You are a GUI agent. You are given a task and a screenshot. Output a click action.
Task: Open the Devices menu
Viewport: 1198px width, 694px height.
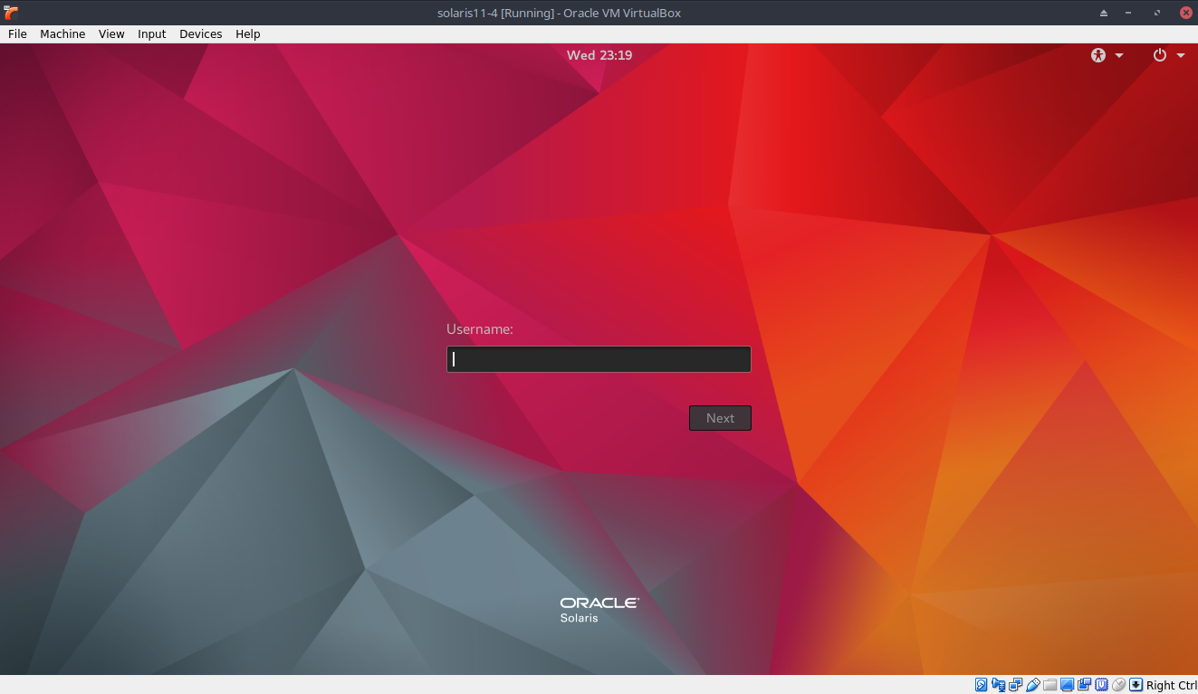pyautogui.click(x=201, y=33)
